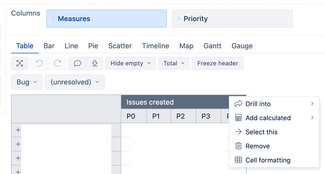Switch to the Gantt chart tab

[212, 46]
